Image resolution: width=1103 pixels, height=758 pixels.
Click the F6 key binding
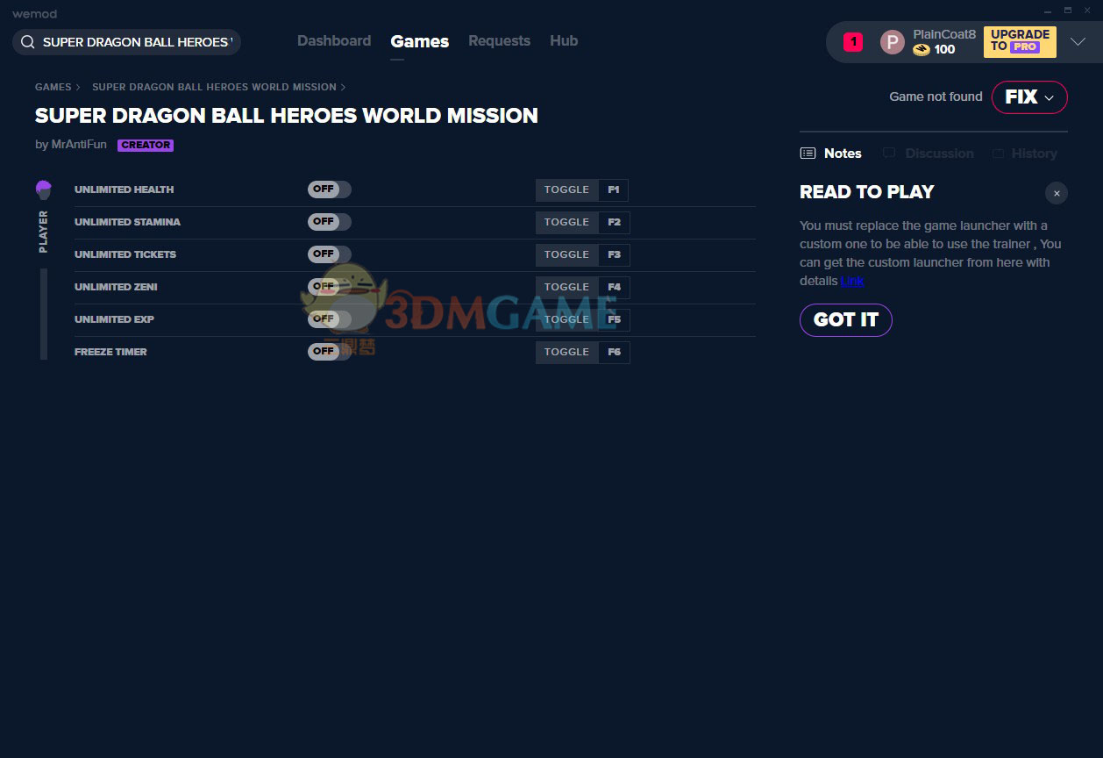pos(614,352)
